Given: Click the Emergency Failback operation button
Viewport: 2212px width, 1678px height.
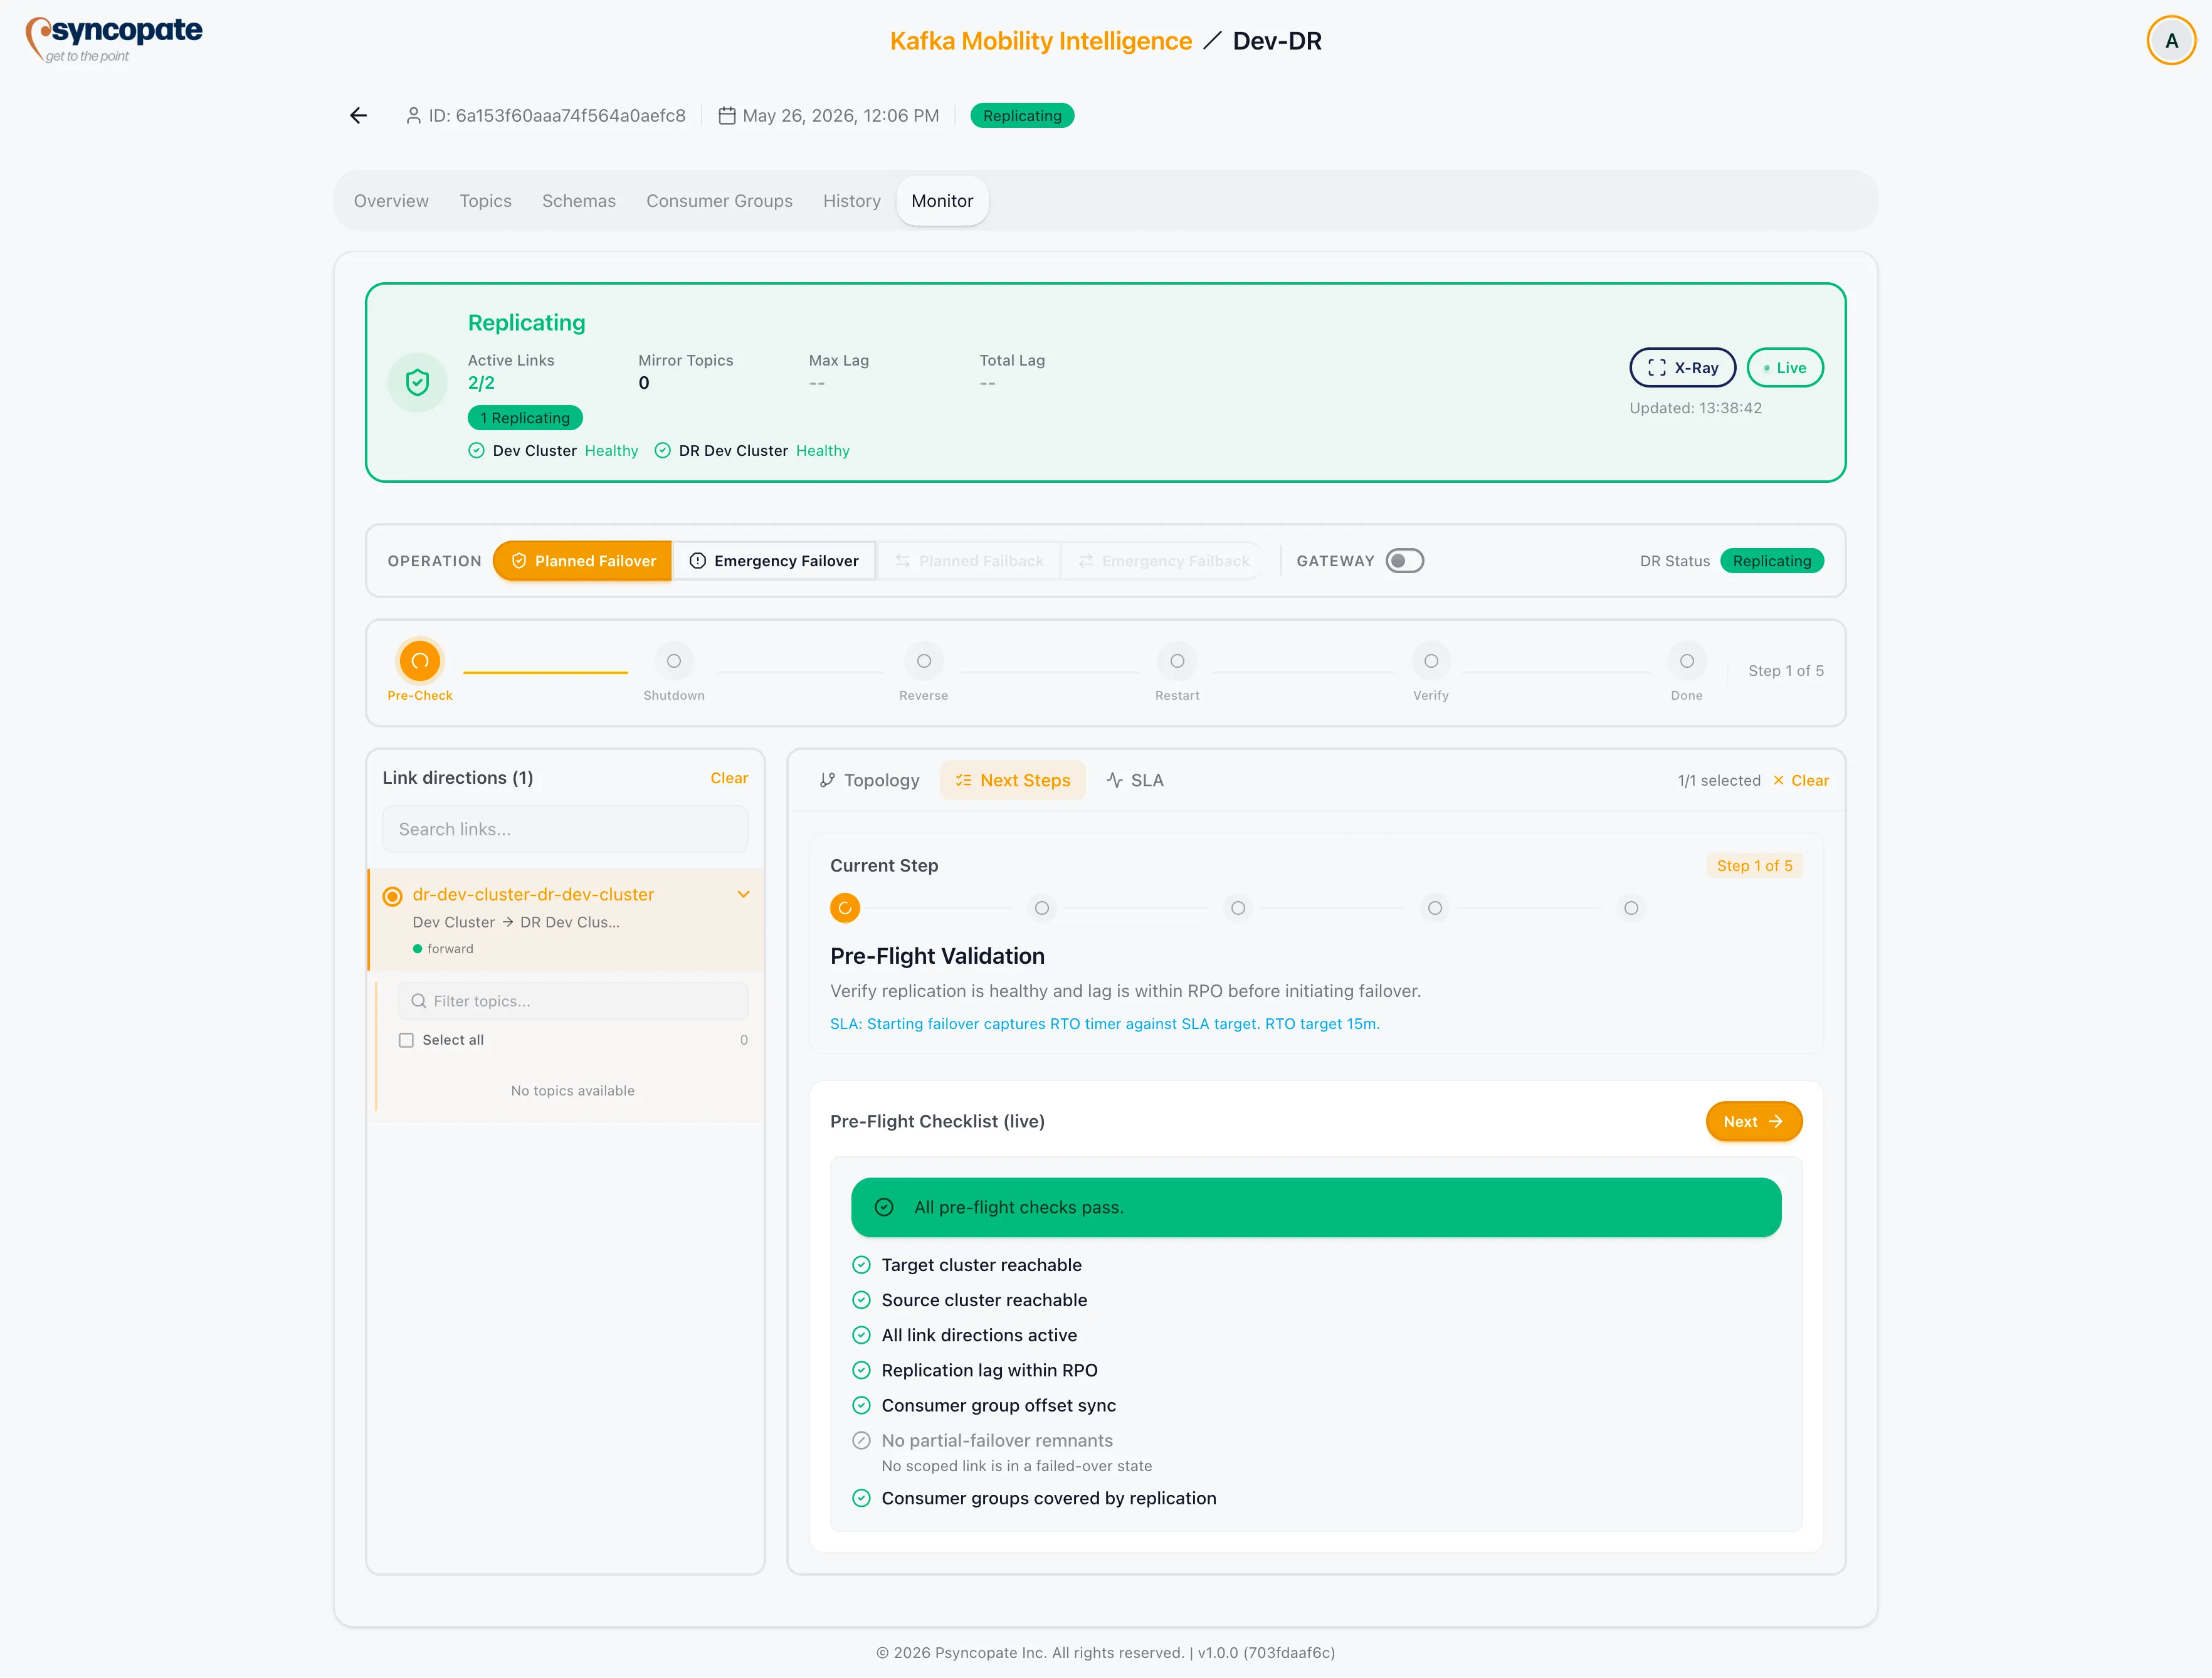Looking at the screenshot, I should [1162, 561].
